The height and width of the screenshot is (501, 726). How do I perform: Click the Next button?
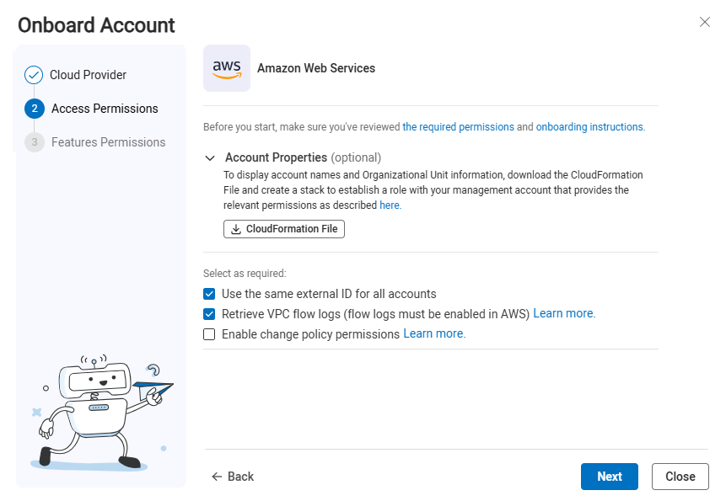click(609, 477)
